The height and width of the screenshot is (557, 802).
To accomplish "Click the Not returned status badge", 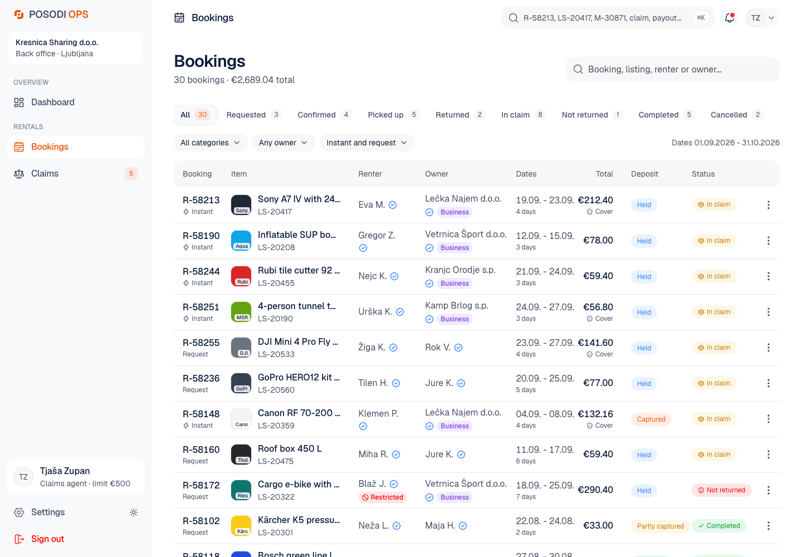I will [x=722, y=490].
